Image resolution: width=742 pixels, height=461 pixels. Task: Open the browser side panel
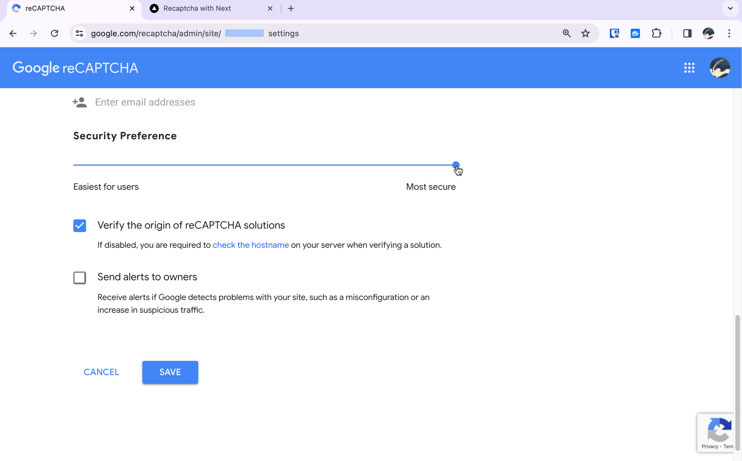687,33
